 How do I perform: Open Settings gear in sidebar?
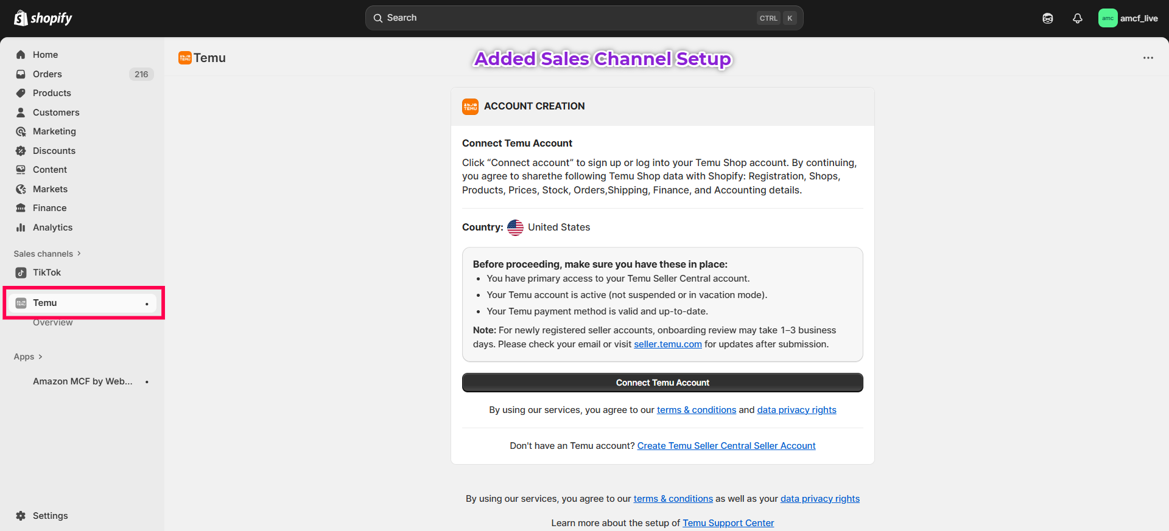[21, 516]
